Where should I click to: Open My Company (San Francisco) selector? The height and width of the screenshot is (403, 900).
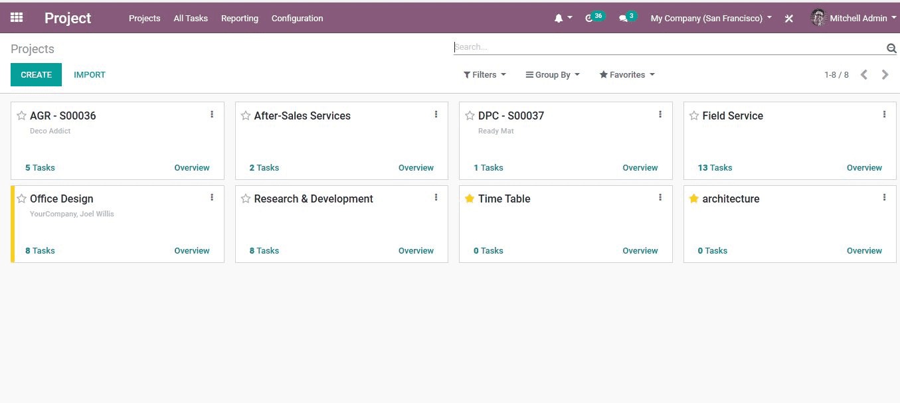click(711, 19)
